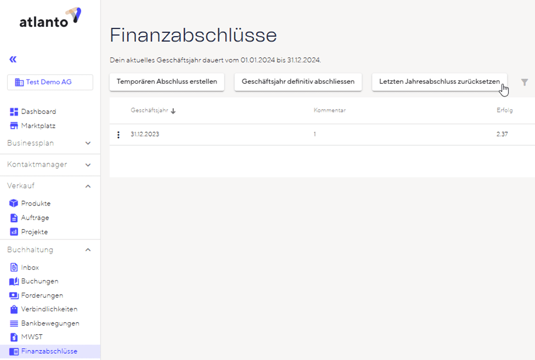Click the Produkte cube icon
The image size is (535, 360).
click(x=14, y=203)
